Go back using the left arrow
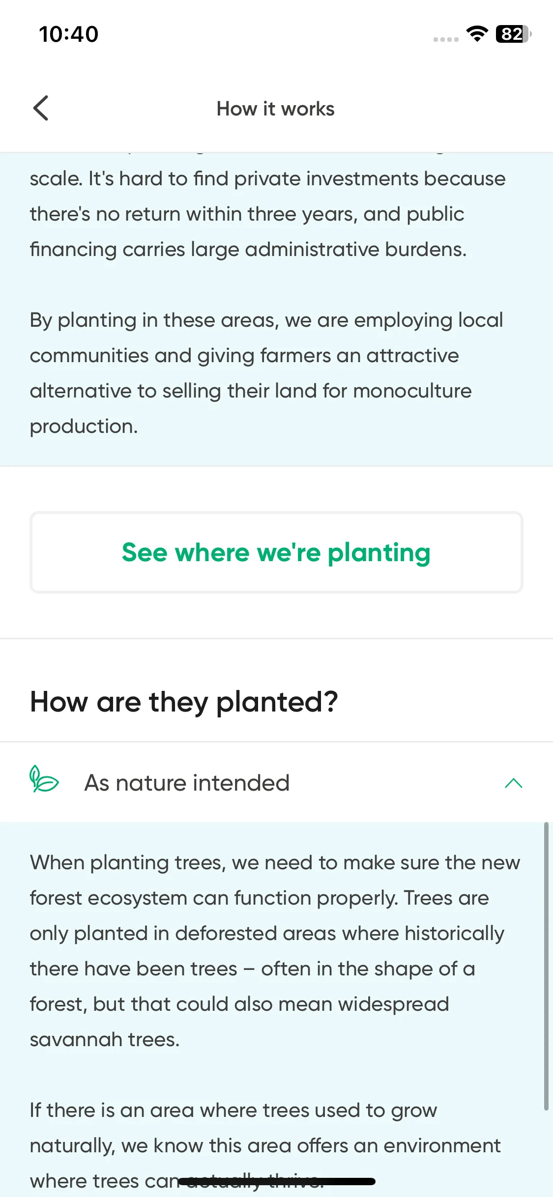This screenshot has height=1197, width=553. (x=41, y=108)
